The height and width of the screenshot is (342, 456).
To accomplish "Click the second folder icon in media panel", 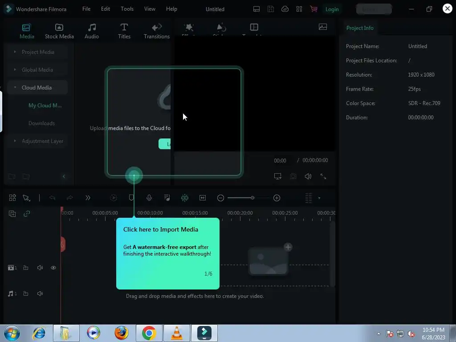I will pos(26,176).
